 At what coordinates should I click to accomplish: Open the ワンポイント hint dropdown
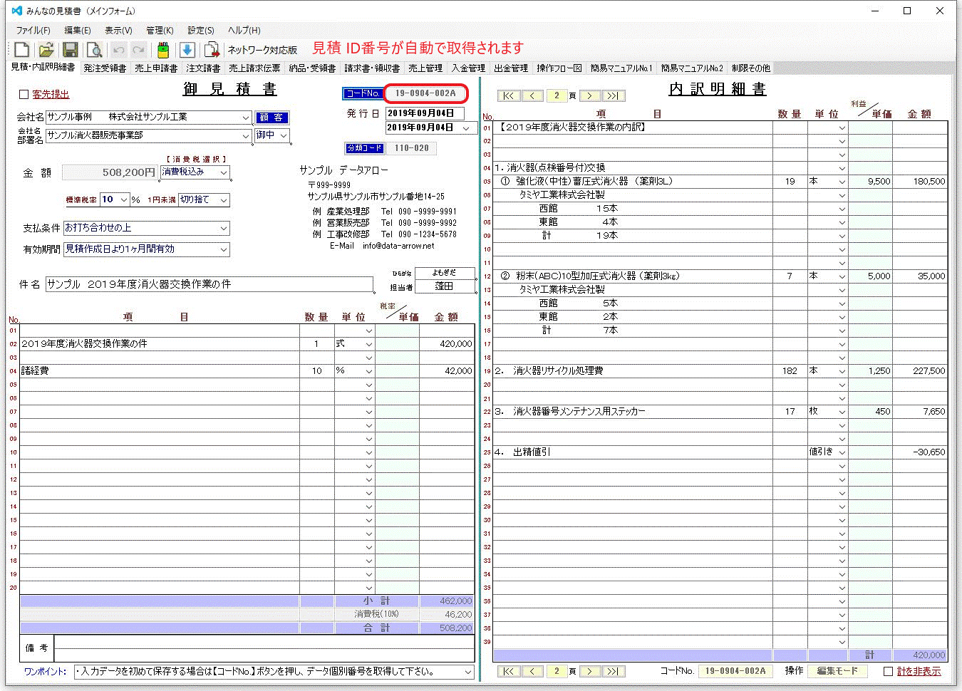click(x=468, y=672)
